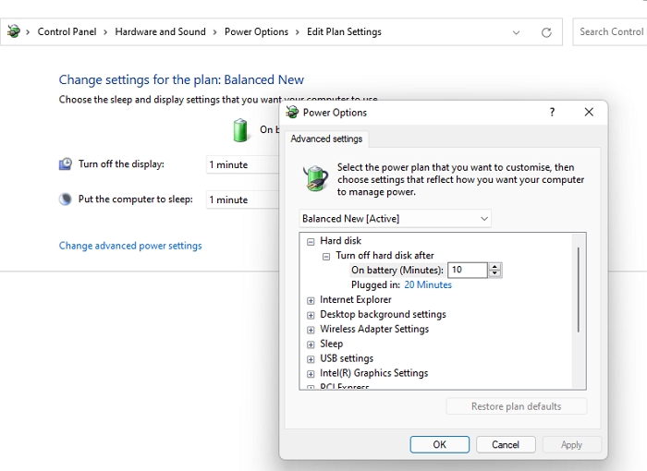Click Hardware and Sound in breadcrumb
The height and width of the screenshot is (471, 647).
tap(160, 31)
